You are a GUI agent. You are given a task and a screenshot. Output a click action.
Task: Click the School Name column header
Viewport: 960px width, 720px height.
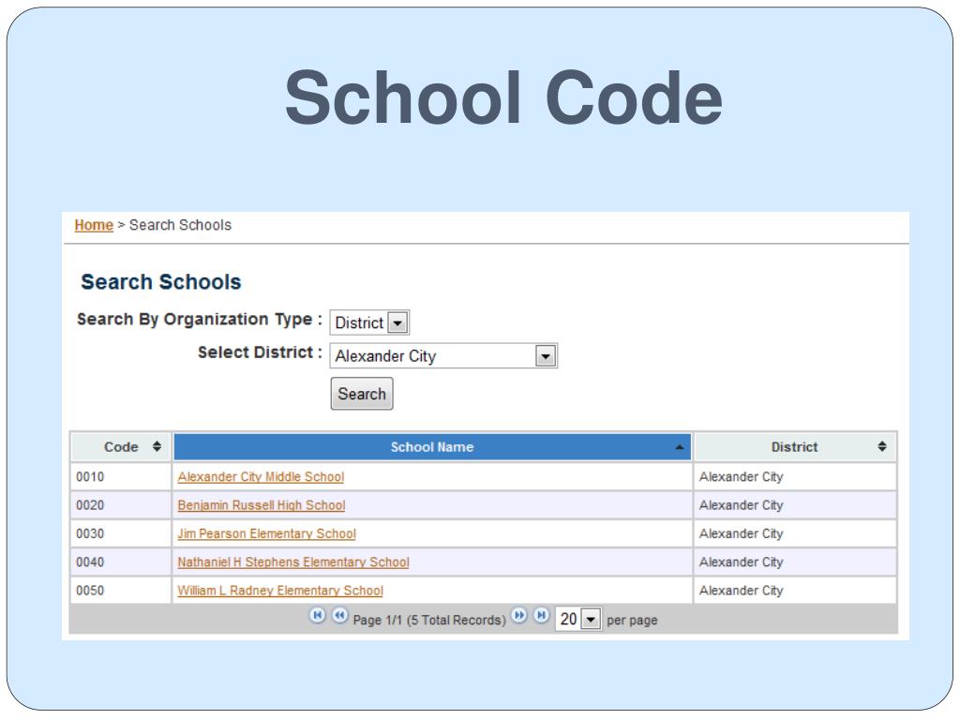click(432, 447)
